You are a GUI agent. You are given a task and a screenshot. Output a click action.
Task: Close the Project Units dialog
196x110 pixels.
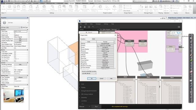coord(115,35)
